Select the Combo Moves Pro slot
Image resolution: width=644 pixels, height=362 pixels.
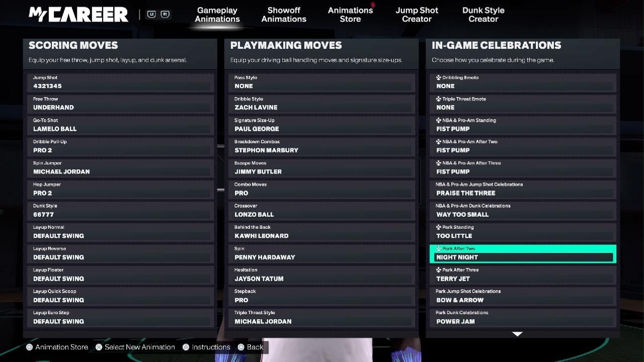click(322, 190)
